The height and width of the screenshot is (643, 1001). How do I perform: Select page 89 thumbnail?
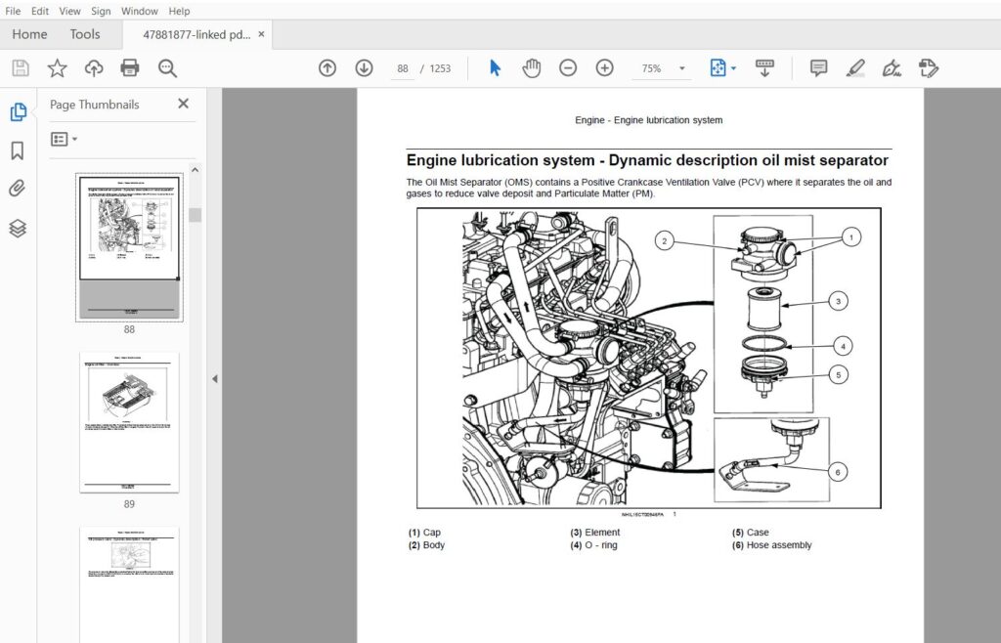click(129, 422)
